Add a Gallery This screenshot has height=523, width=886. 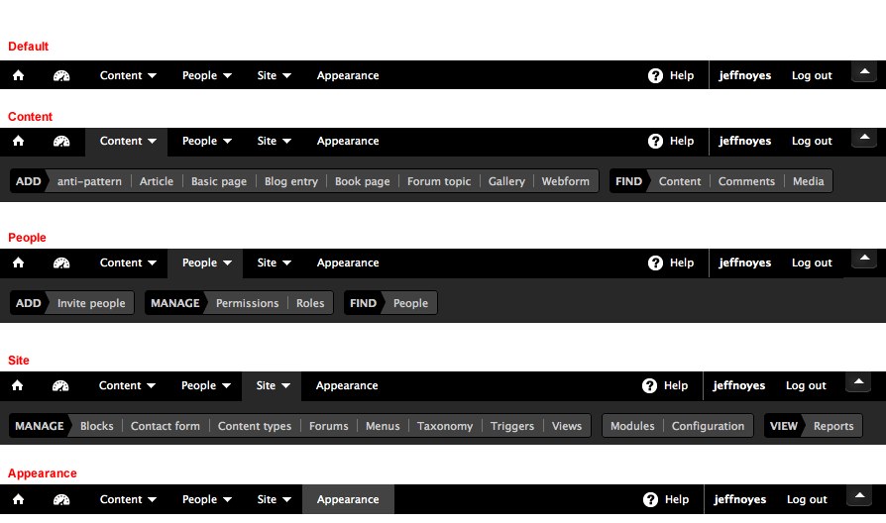[x=506, y=181]
